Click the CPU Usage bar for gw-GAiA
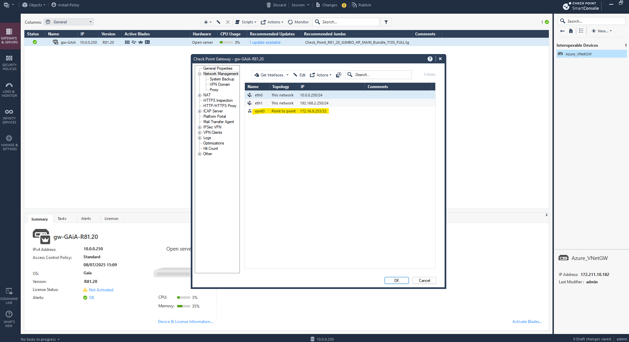Screen dimensions: 629x342 click(226, 42)
